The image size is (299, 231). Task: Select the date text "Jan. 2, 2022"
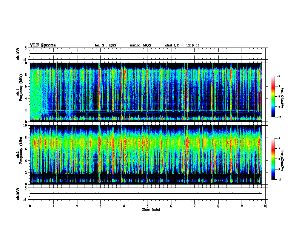(x=105, y=45)
